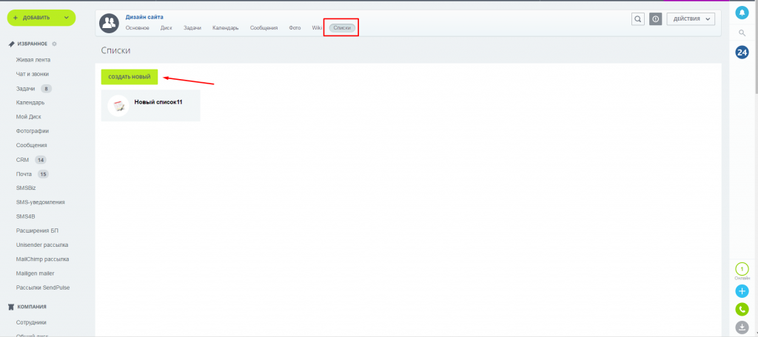Click the Компания section castle icon
The image size is (758, 337).
[x=12, y=307]
